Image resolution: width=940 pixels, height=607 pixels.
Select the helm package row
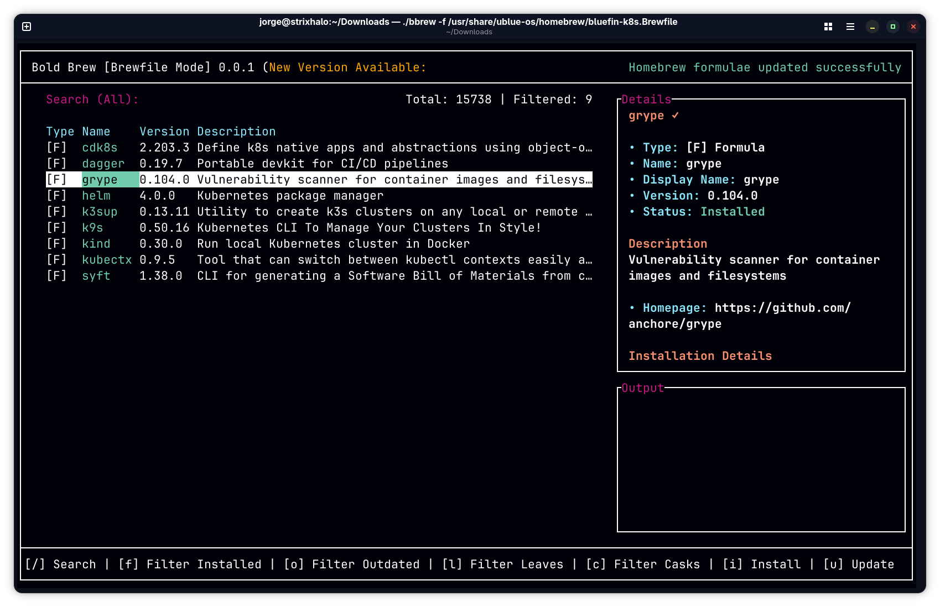[x=96, y=196]
